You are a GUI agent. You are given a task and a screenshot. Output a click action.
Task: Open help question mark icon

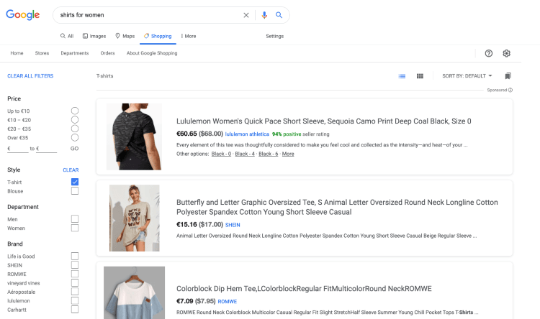[488, 53]
